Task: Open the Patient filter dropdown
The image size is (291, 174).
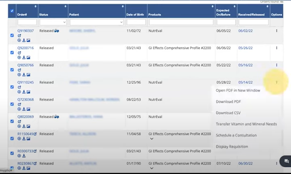Action: point(97,22)
